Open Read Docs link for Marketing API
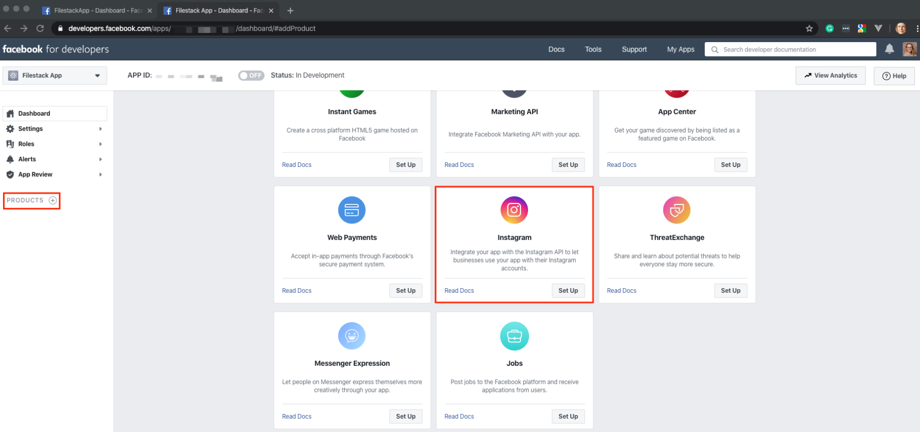 pyautogui.click(x=459, y=165)
